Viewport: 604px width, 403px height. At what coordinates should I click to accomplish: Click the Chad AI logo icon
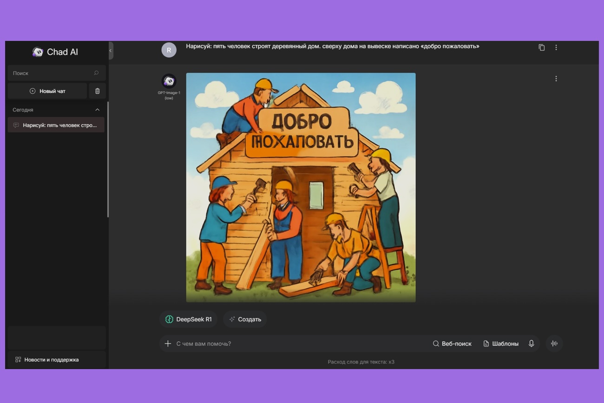38,52
